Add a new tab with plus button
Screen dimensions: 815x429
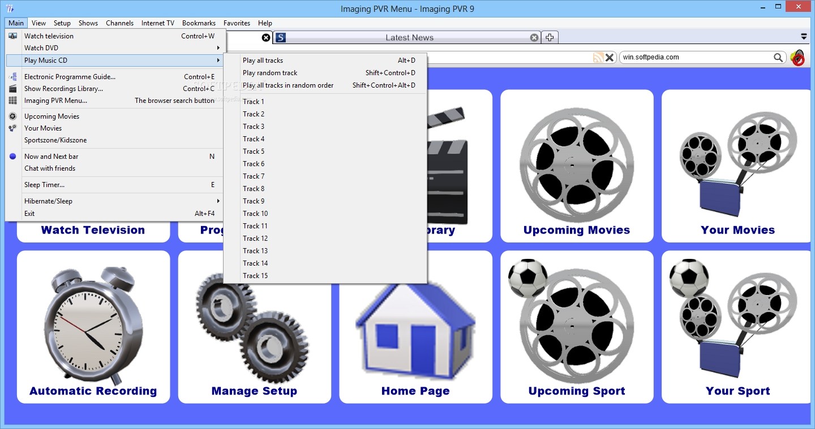tap(550, 37)
